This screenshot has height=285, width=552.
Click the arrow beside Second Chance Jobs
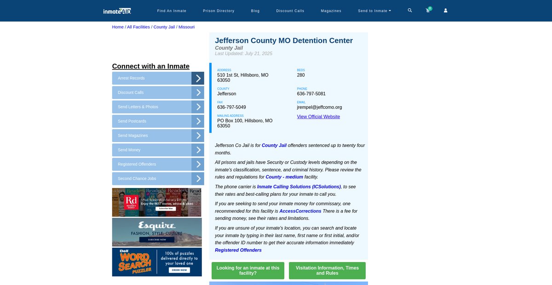pos(198,178)
